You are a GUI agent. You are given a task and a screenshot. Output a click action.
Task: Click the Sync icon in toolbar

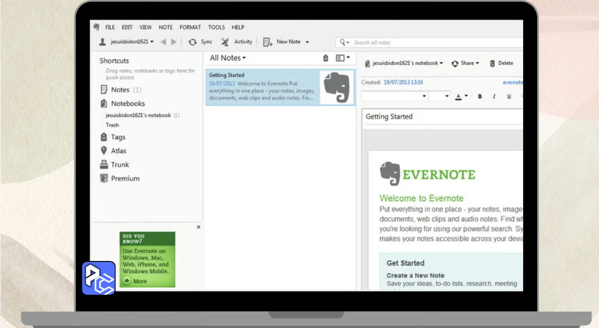192,42
